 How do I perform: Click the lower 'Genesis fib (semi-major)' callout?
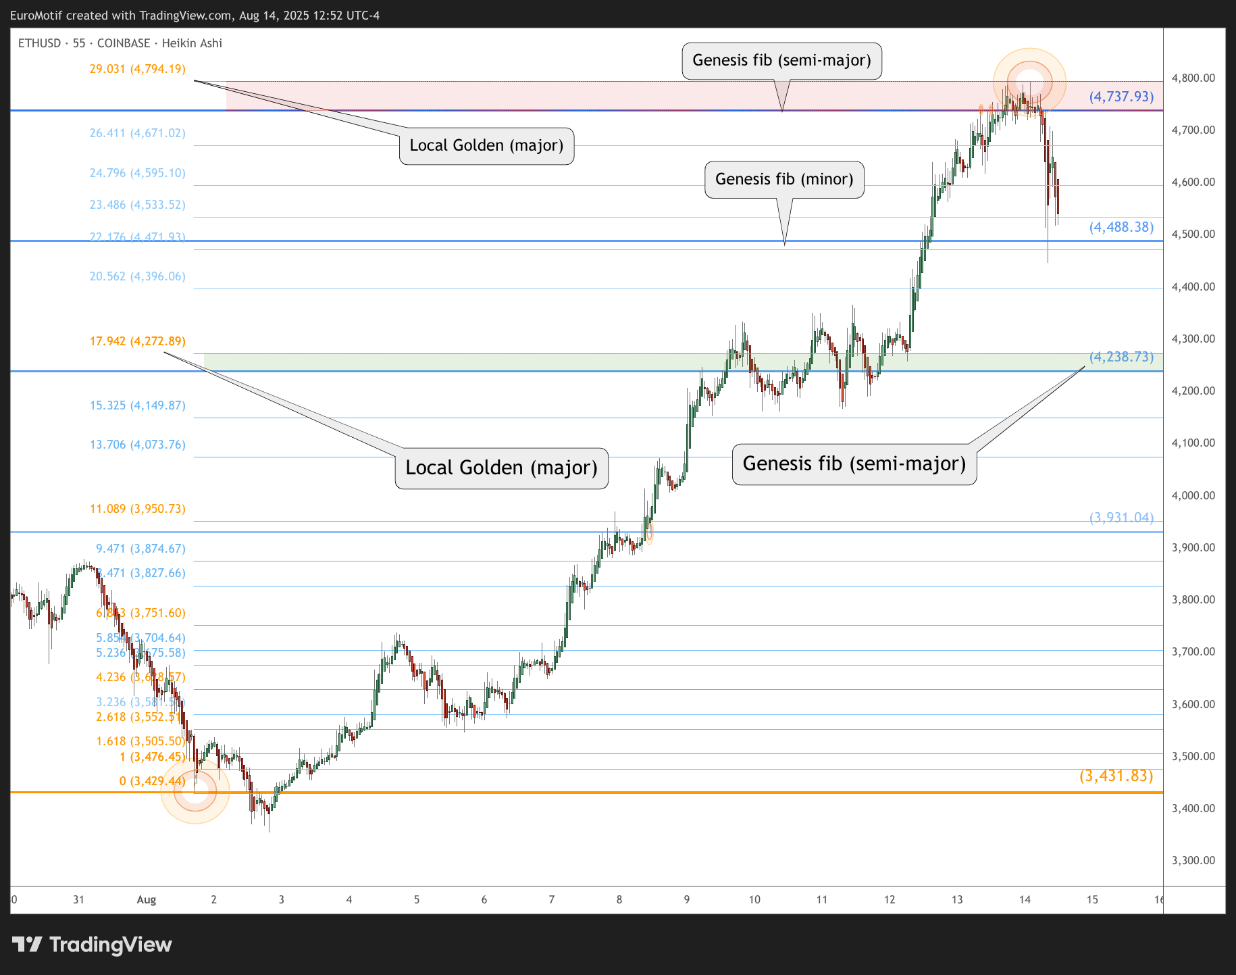[854, 464]
